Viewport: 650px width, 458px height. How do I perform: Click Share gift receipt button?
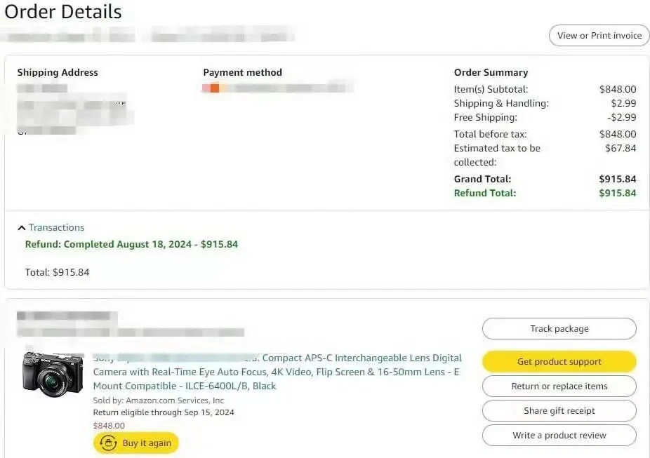coord(559,411)
